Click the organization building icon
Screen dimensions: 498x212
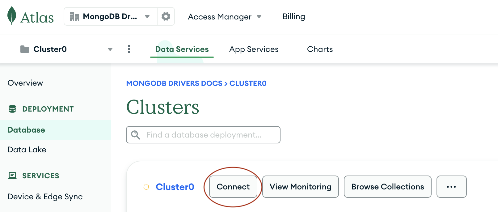pos(74,16)
